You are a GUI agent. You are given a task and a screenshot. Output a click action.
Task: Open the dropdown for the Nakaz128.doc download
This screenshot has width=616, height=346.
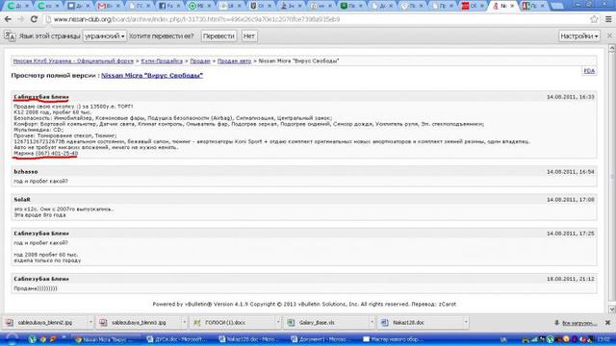[x=466, y=323]
